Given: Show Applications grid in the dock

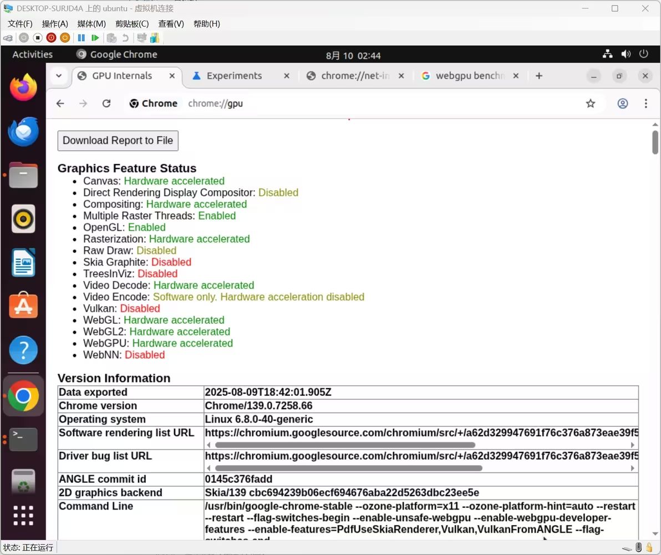Looking at the screenshot, I should [23, 516].
